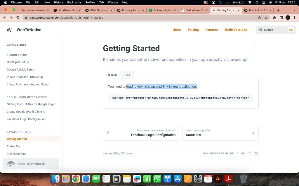299x186 pixels.
Task: Click the happy face feedback icon
Action: pos(256,153)
